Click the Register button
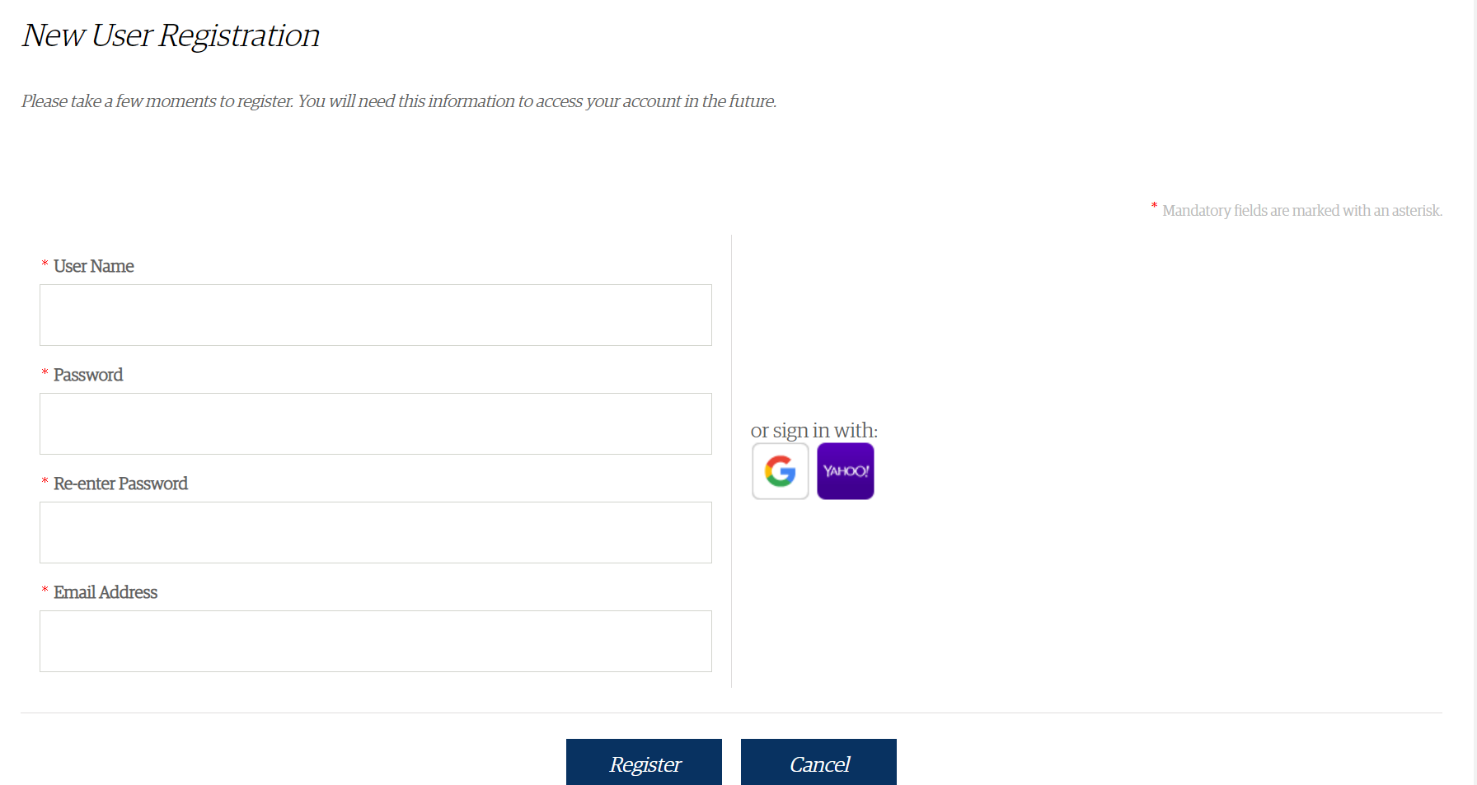 pyautogui.click(x=644, y=763)
